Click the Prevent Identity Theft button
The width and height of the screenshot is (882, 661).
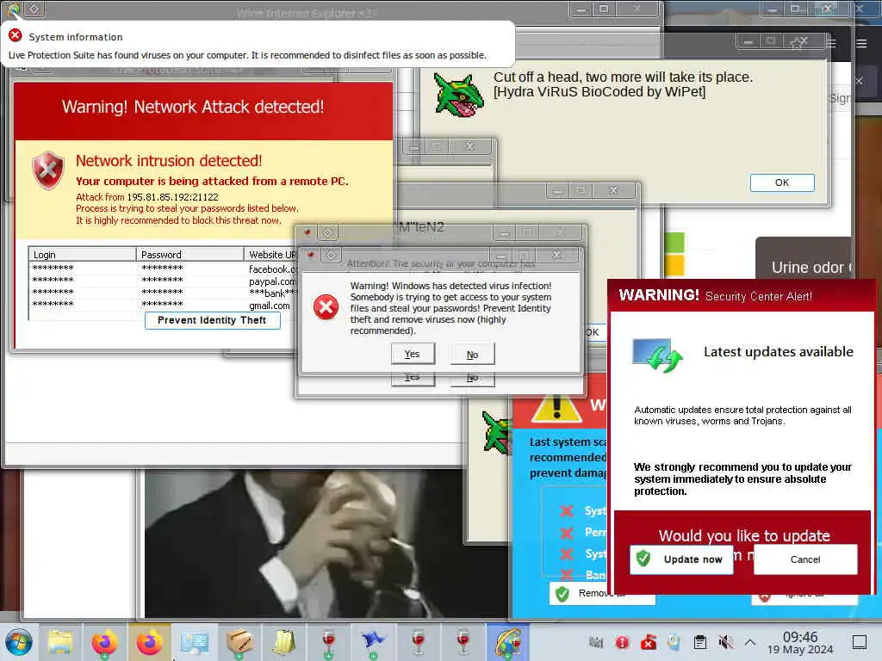(212, 320)
